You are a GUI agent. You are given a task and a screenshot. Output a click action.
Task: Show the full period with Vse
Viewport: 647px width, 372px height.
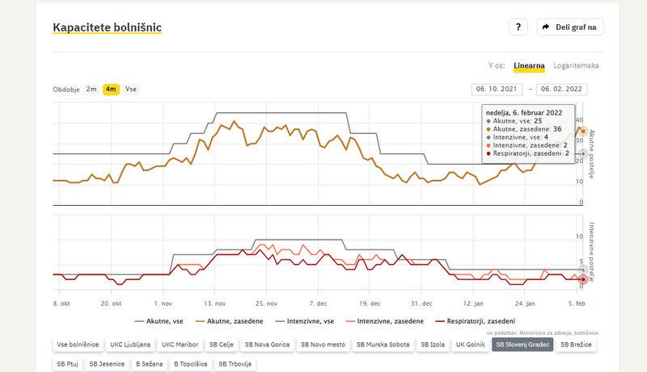(131, 89)
